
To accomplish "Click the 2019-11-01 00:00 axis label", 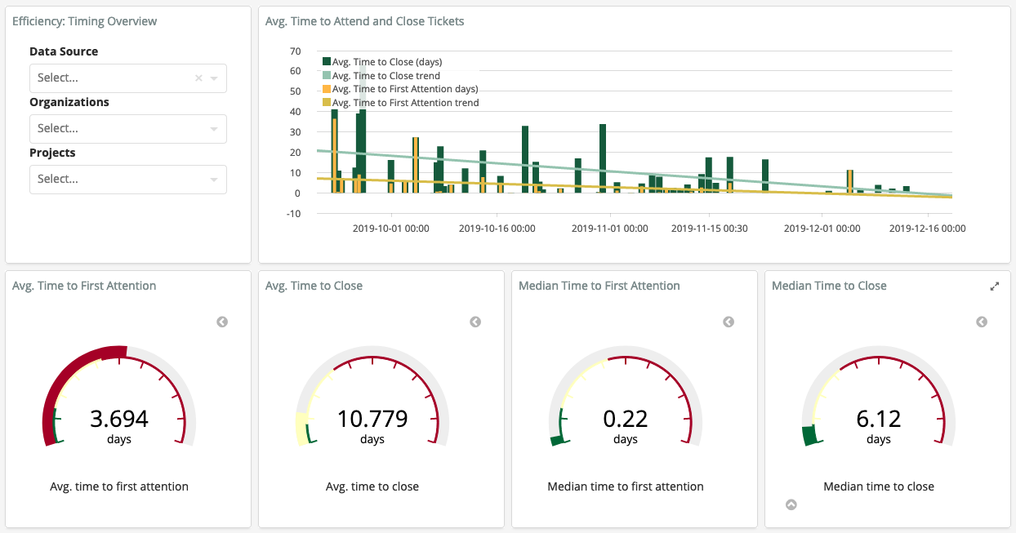I will coord(610,229).
